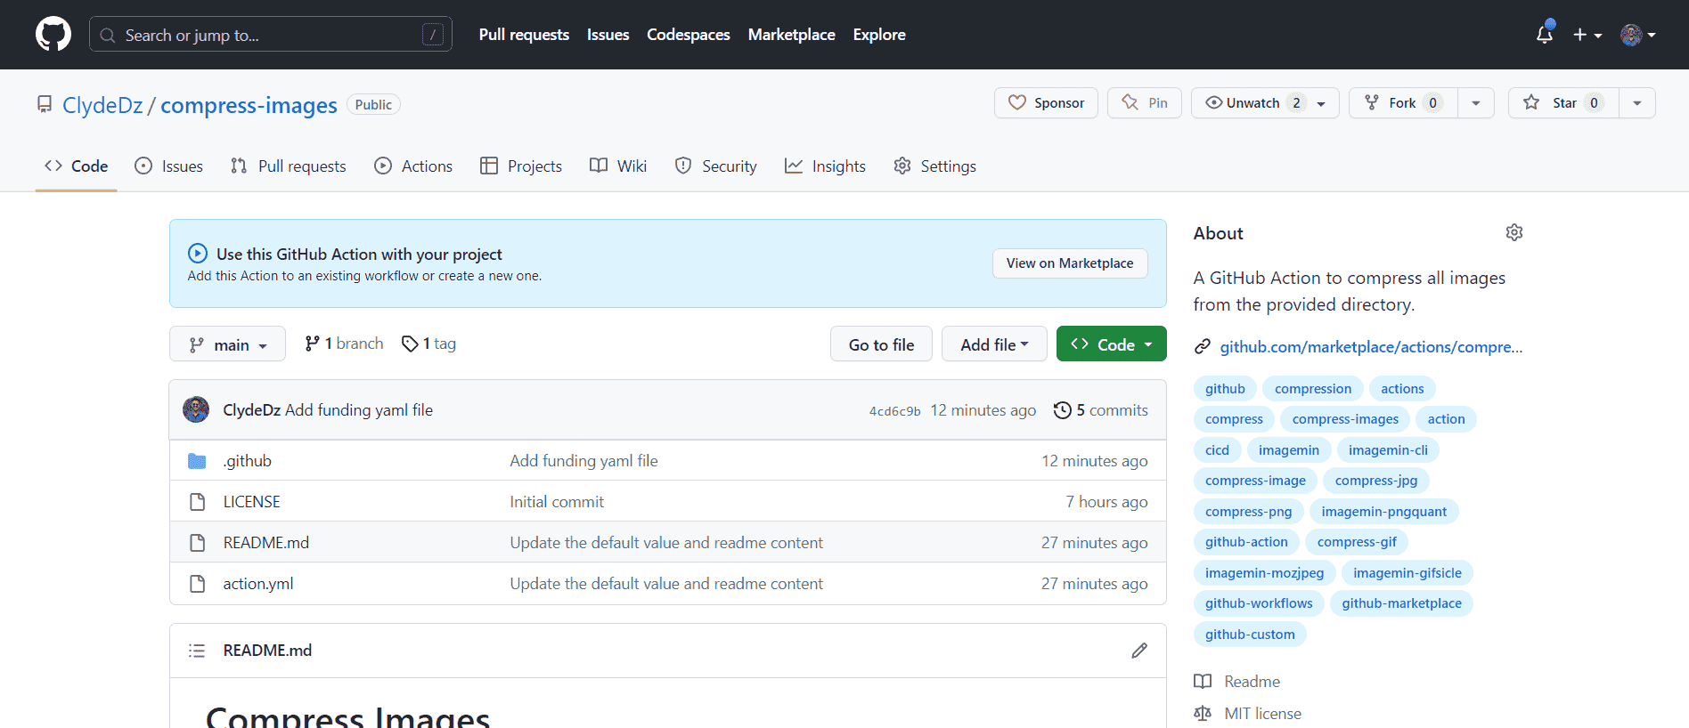This screenshot has width=1689, height=728.
Task: Open the LICENSE file
Action: pos(251,502)
